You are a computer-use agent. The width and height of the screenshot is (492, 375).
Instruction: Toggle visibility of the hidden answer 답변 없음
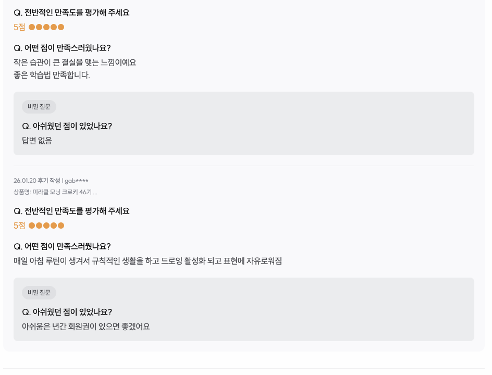pos(36,141)
